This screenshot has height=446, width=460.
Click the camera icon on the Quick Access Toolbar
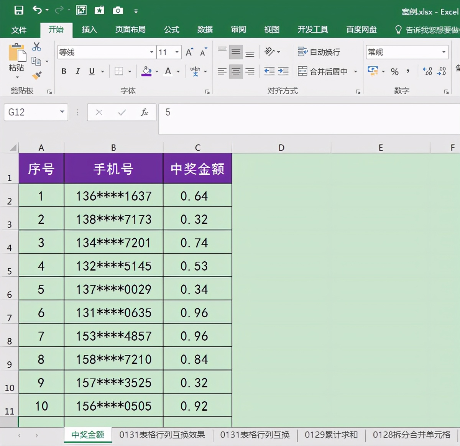(118, 10)
